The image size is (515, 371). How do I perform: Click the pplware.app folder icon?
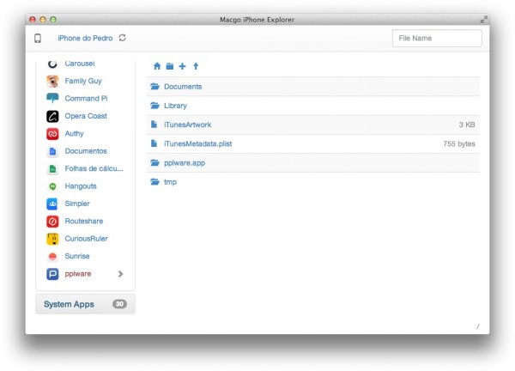point(154,162)
